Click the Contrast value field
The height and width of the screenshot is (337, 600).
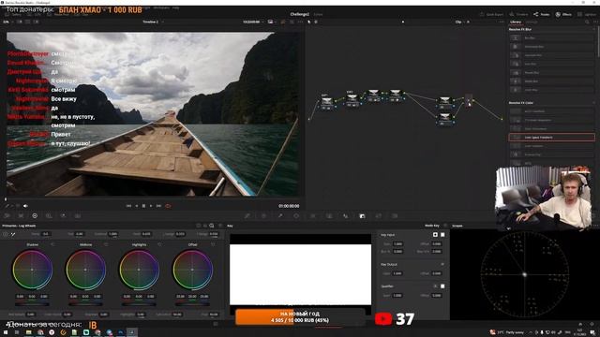click(x=112, y=234)
